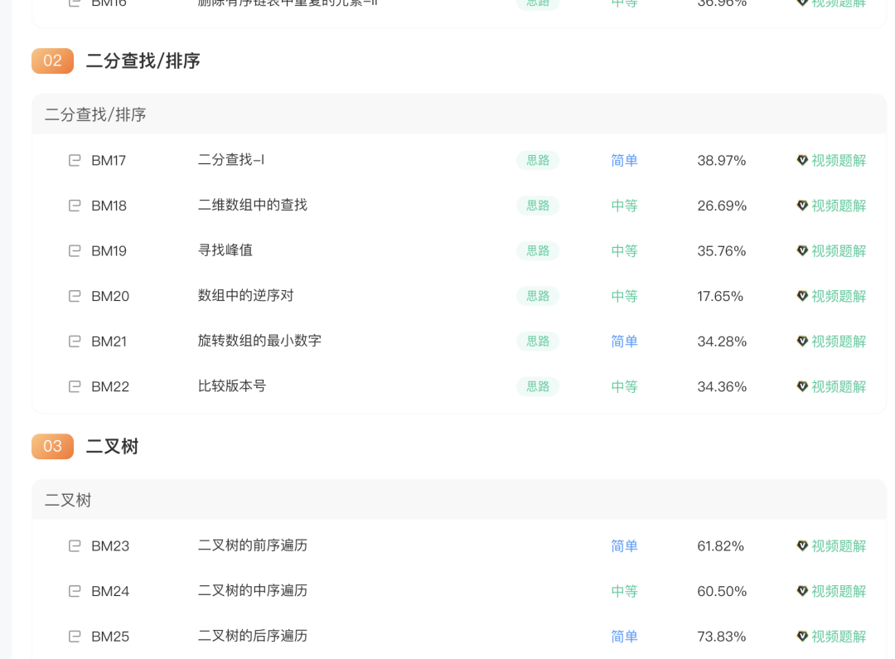
Task: Open 视频题解 for BM25
Action: [x=837, y=636]
